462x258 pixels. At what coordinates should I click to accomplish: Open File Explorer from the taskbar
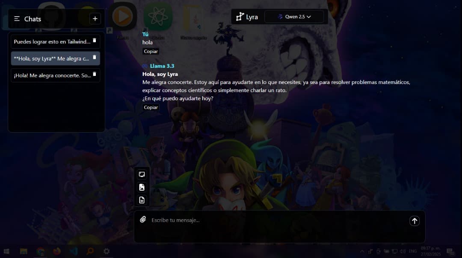pos(24,251)
